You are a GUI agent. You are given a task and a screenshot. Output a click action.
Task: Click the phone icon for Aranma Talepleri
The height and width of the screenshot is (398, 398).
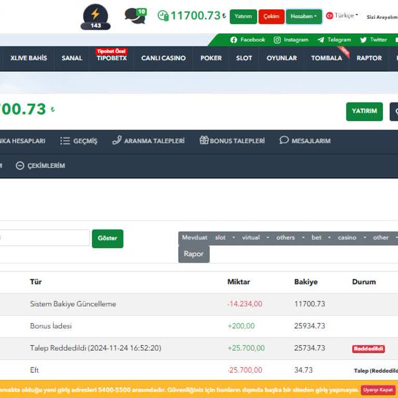[x=117, y=140]
